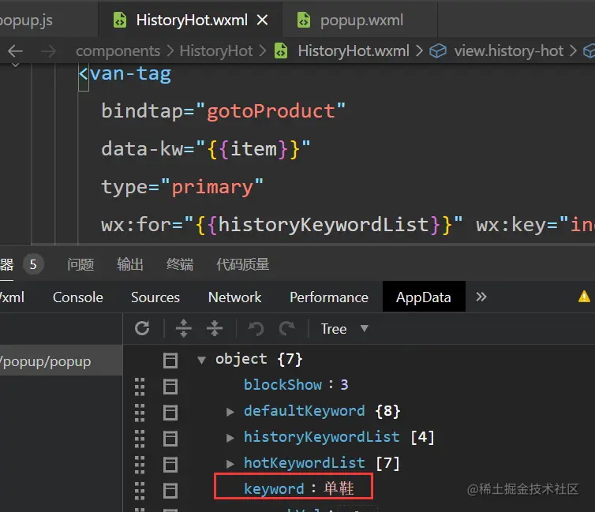
Task: Switch to the Performance devtools tab
Action: [329, 297]
